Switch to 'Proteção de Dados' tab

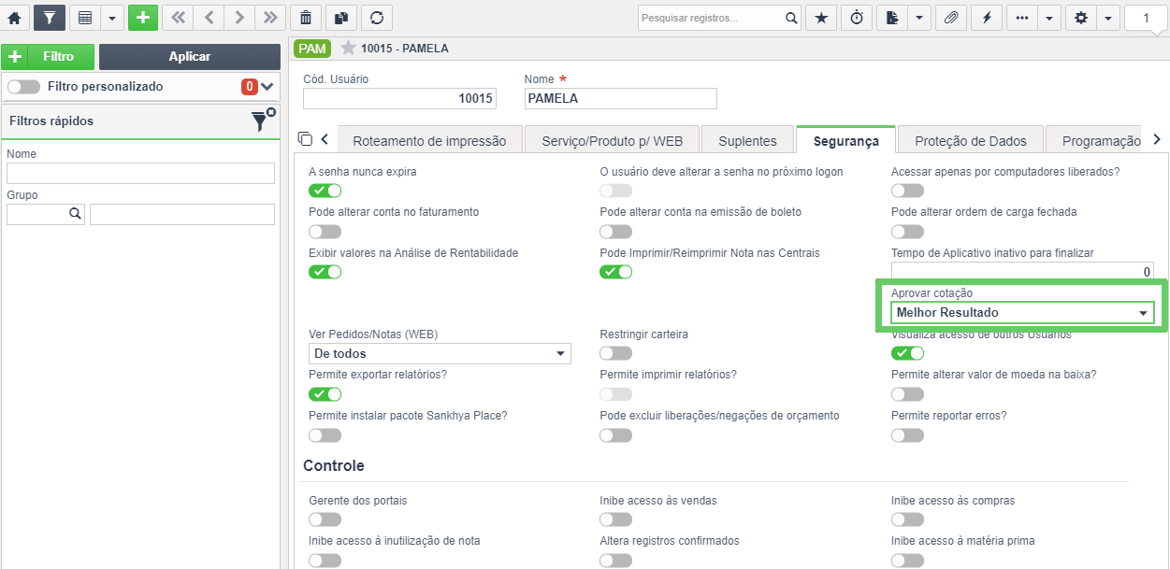(x=971, y=141)
